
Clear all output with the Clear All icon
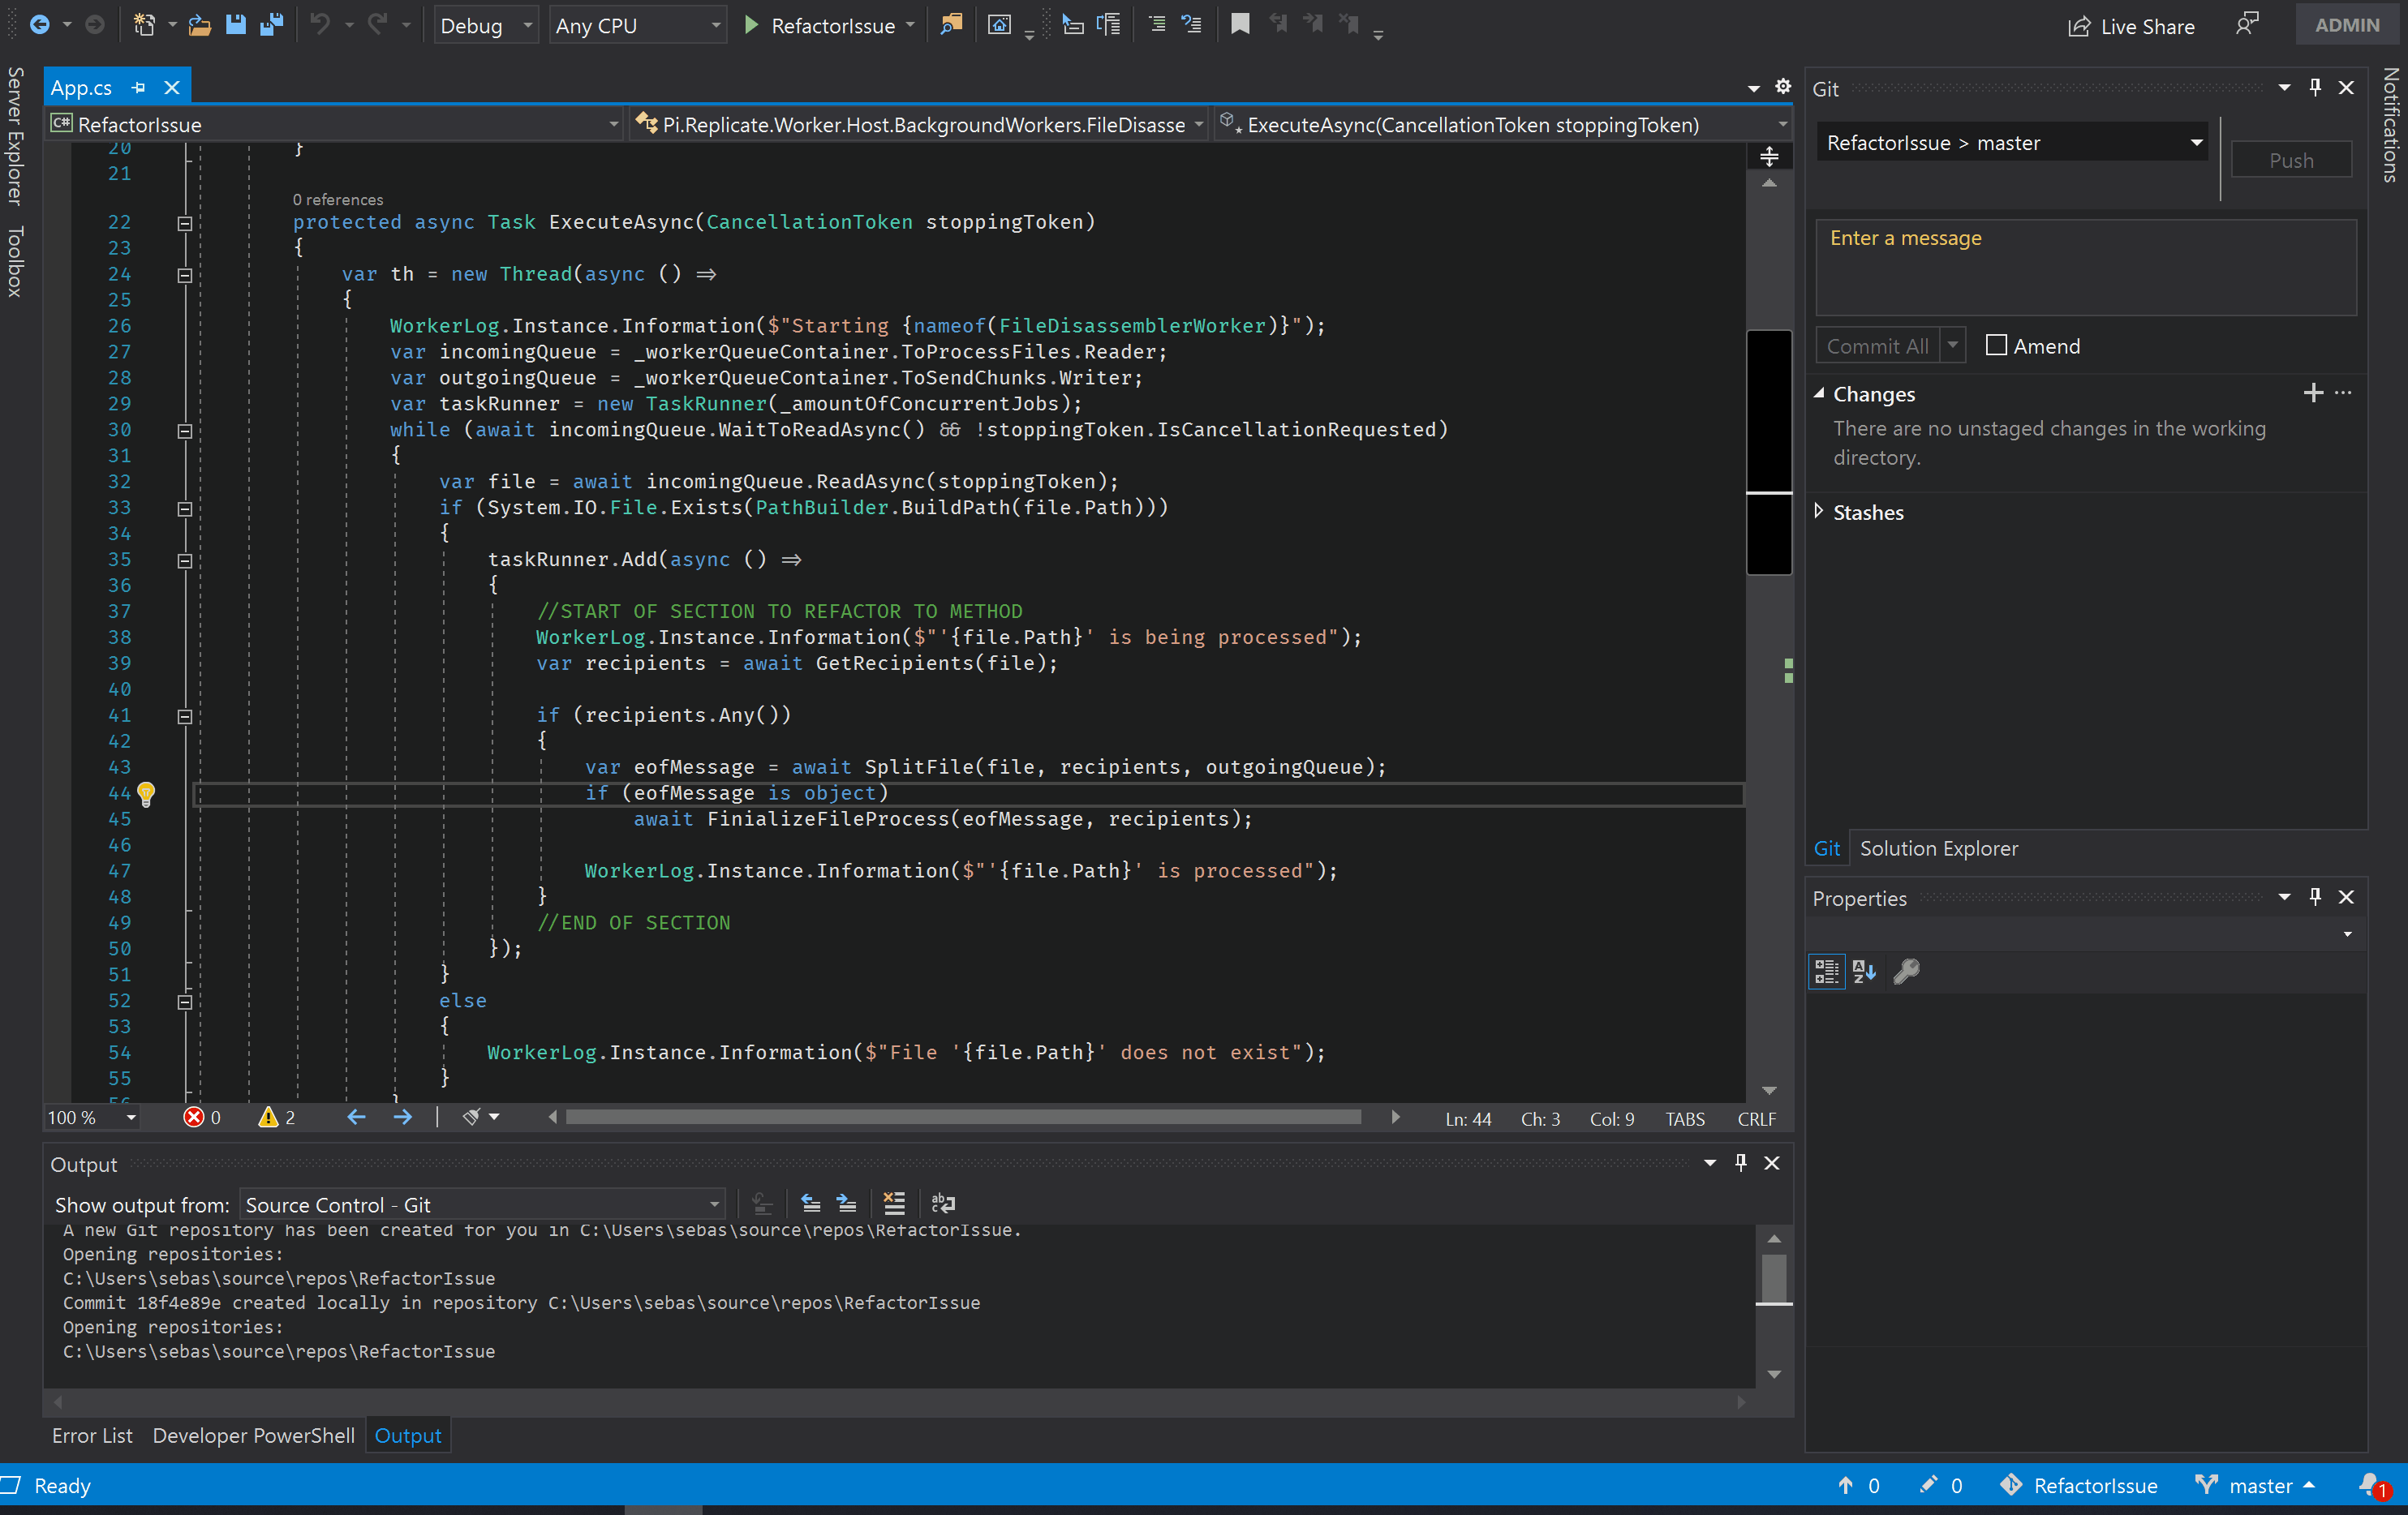894,1204
